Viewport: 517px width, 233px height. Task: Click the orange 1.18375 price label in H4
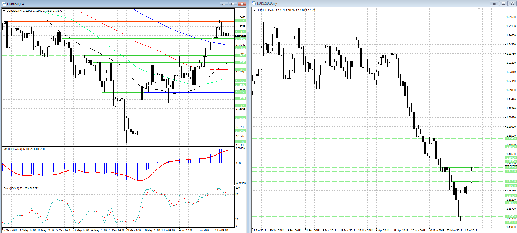240,21
